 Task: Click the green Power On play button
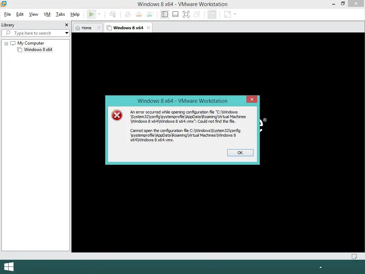click(92, 14)
